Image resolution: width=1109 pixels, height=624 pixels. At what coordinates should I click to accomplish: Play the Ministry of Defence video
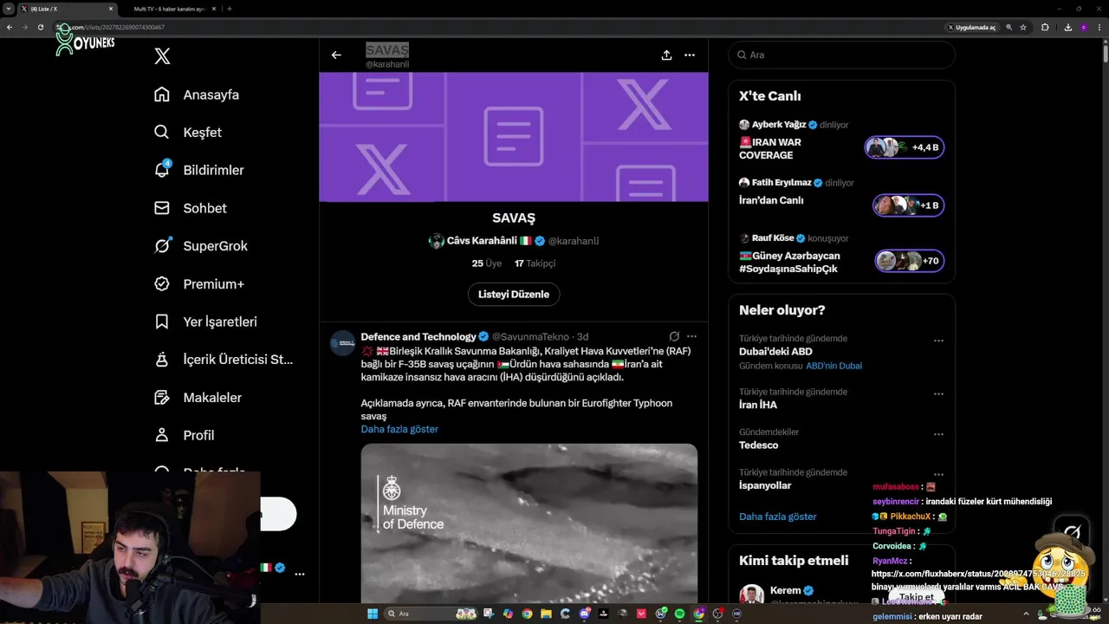pos(529,523)
